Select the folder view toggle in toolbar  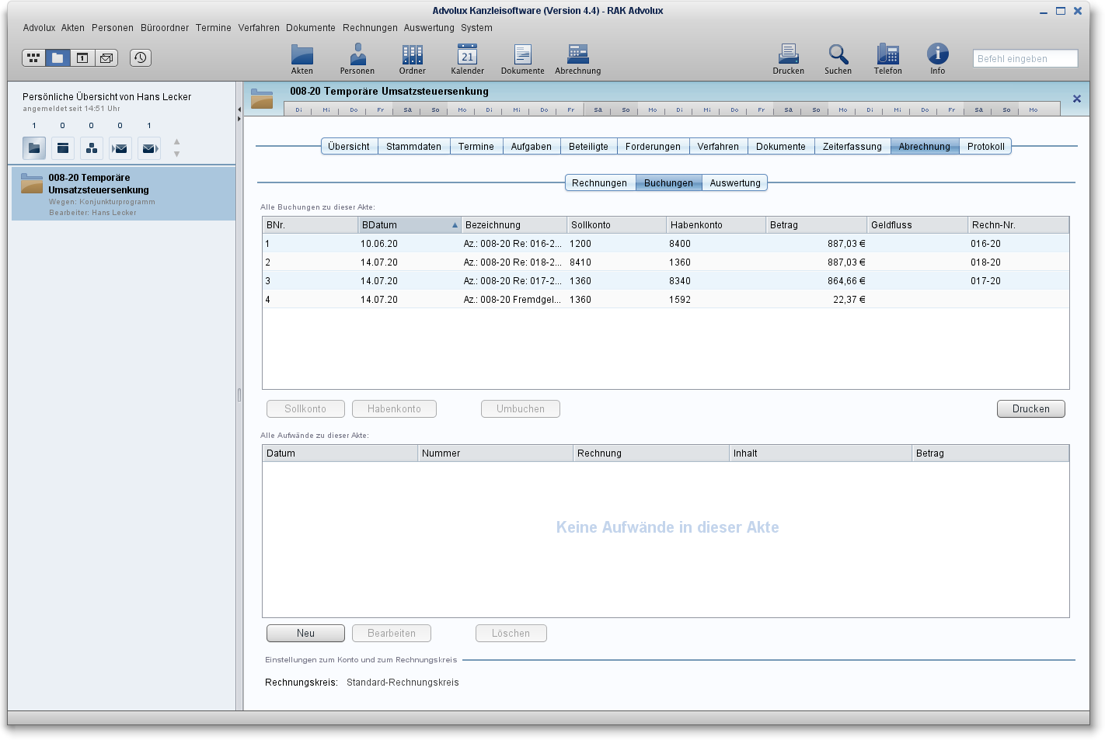tap(58, 57)
